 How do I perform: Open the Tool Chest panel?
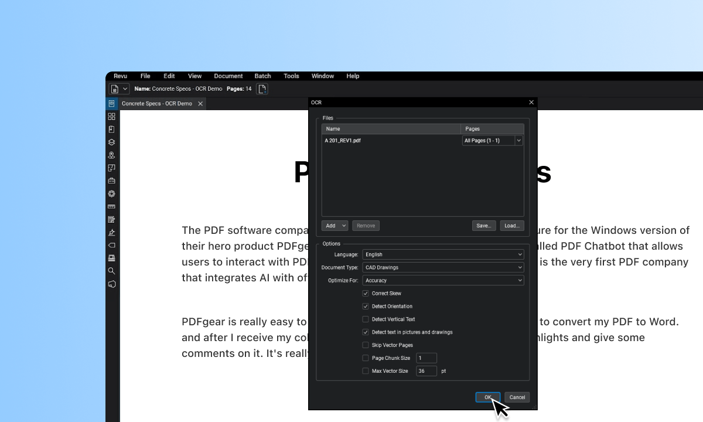tap(111, 181)
